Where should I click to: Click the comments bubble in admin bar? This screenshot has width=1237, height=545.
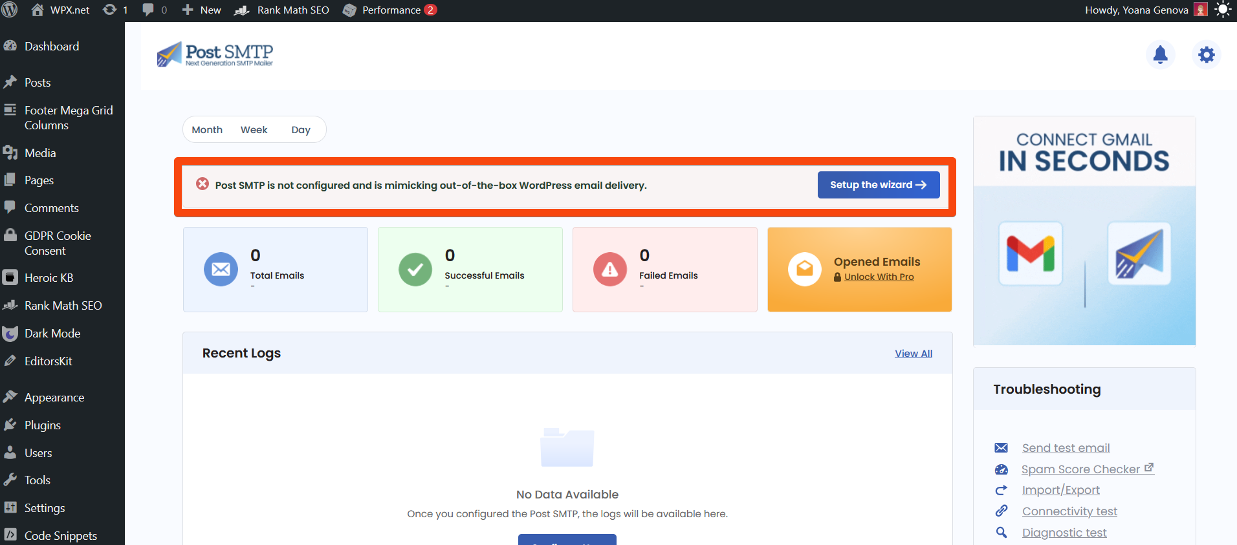(x=154, y=10)
